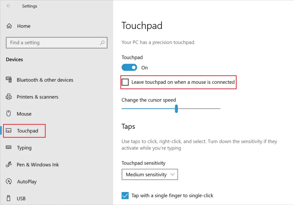Click the Printers & scanners icon
This screenshot has height=205, width=294.
point(9,97)
